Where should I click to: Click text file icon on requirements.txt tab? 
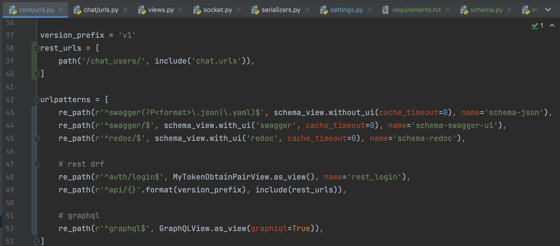pyautogui.click(x=385, y=10)
